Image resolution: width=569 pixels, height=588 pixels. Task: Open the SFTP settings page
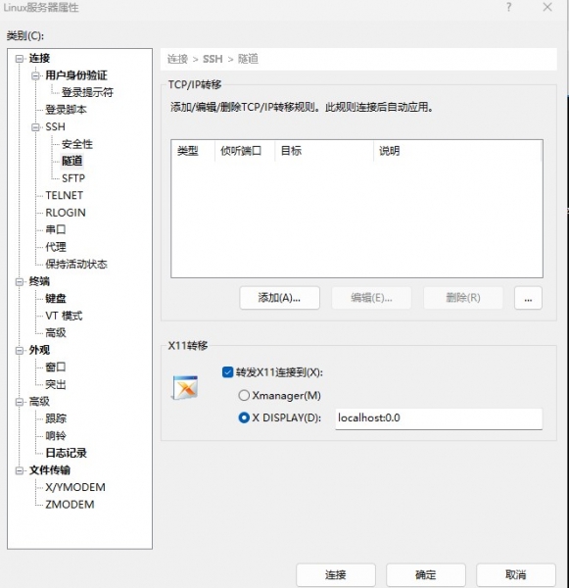73,178
